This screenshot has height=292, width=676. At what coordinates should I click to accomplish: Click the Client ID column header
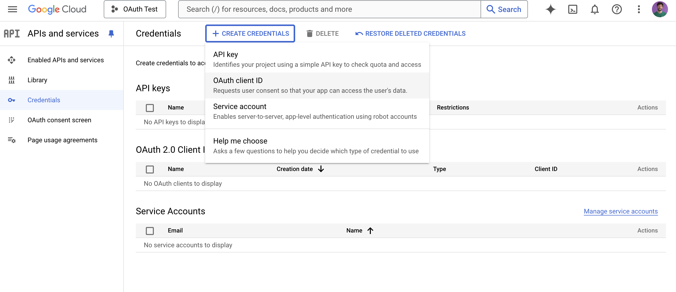click(546, 169)
